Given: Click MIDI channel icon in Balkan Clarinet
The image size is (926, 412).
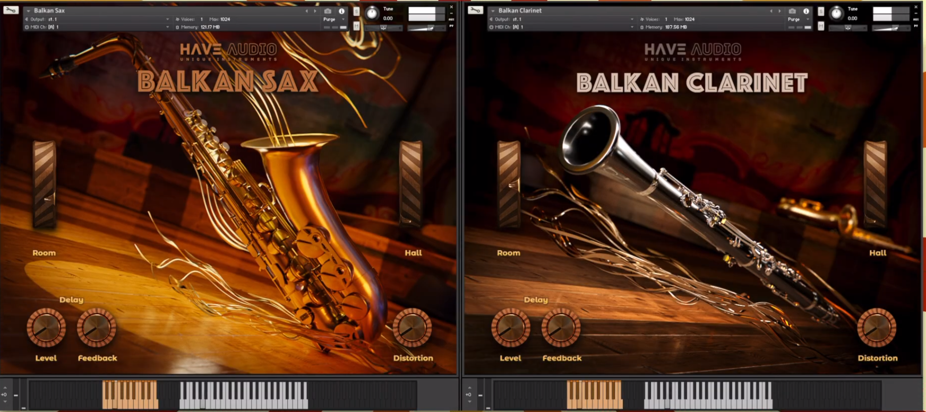Looking at the screenshot, I should coord(491,27).
